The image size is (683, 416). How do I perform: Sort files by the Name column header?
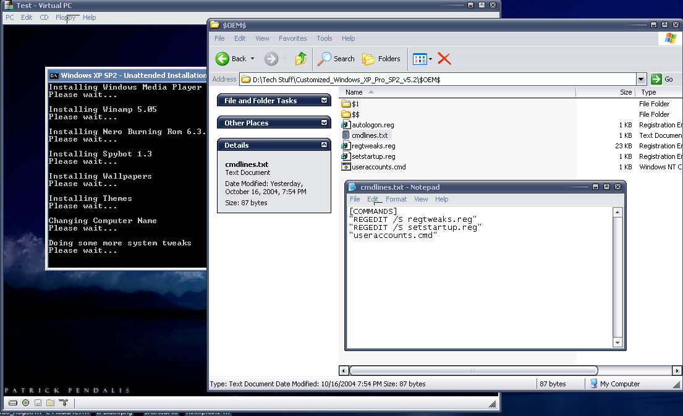[x=457, y=92]
